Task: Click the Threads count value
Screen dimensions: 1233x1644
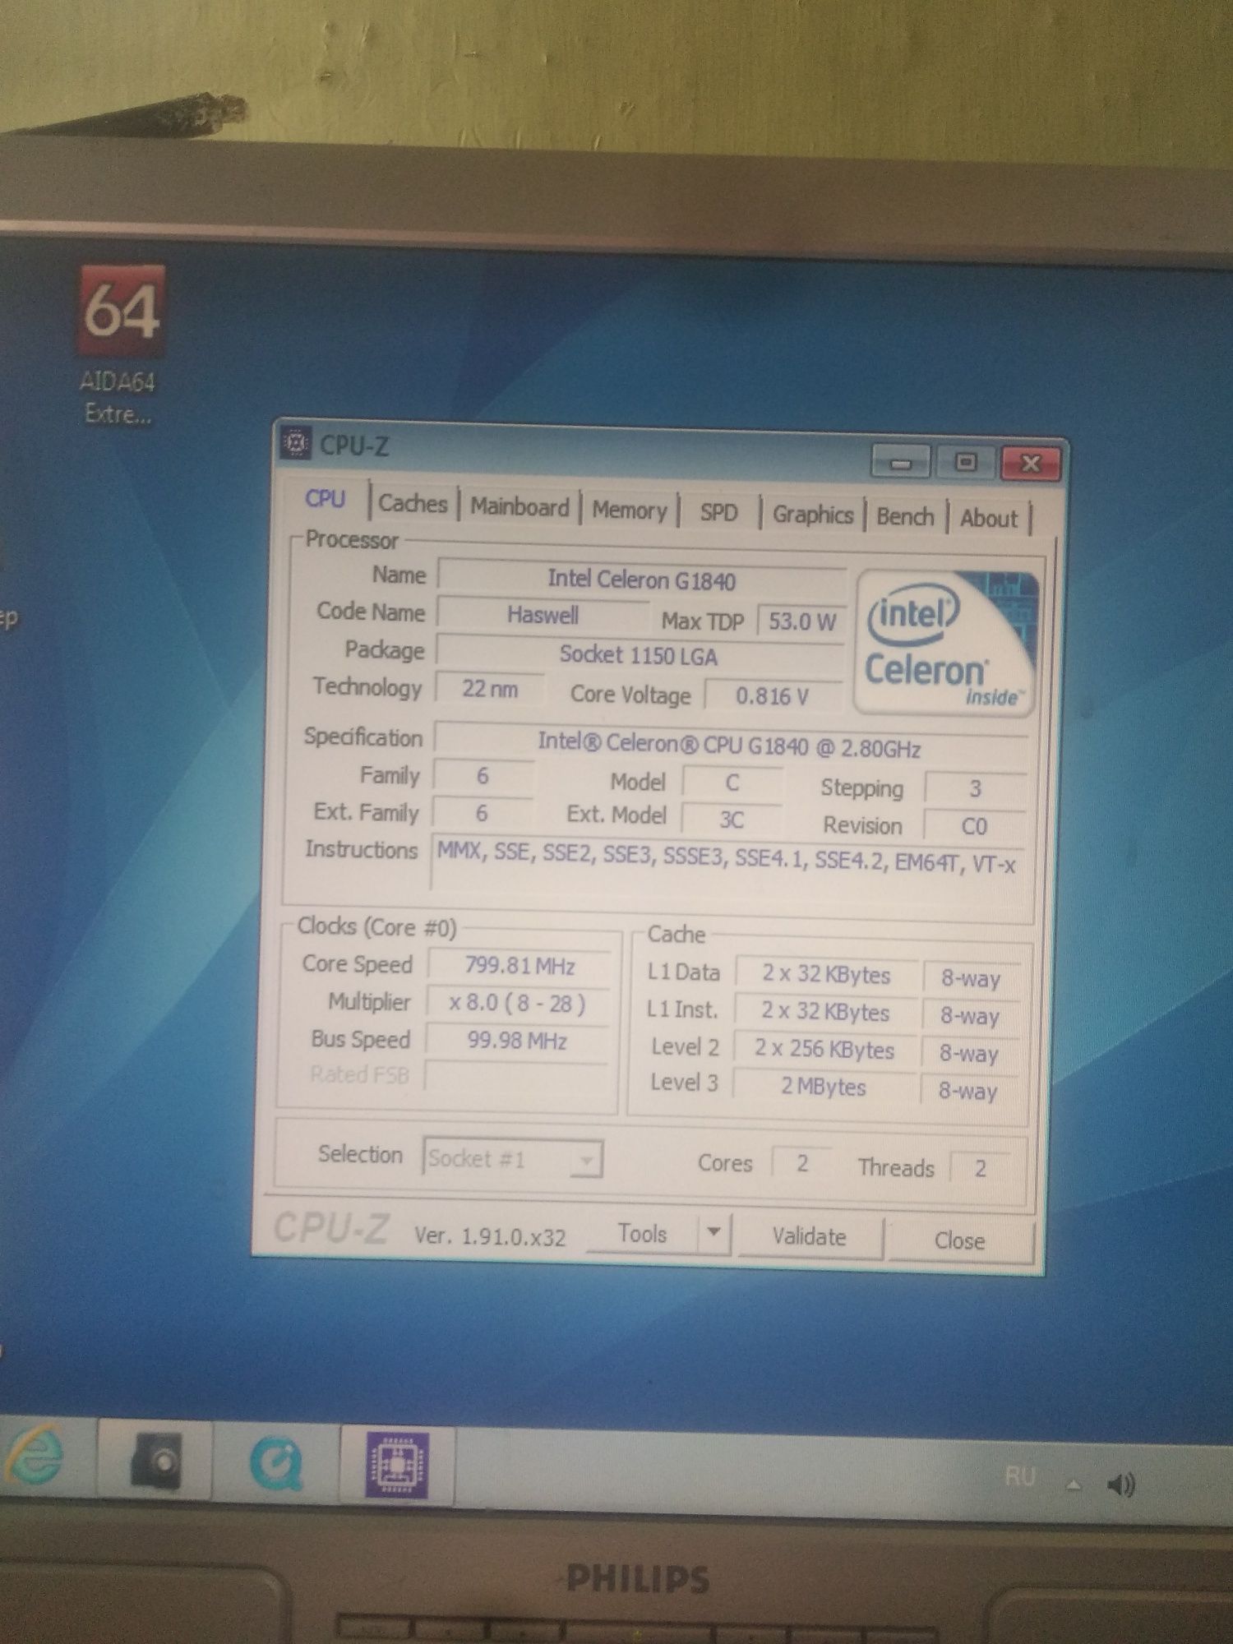Action: 980,1168
